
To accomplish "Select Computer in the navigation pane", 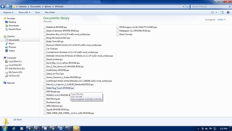I will (12, 58).
